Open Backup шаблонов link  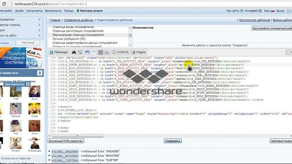tap(282, 20)
